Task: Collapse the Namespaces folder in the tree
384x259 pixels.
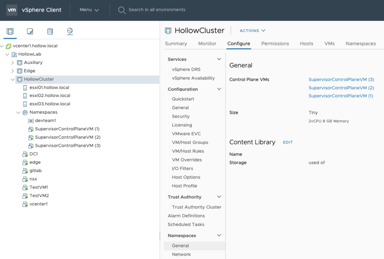Action: [x=18, y=112]
